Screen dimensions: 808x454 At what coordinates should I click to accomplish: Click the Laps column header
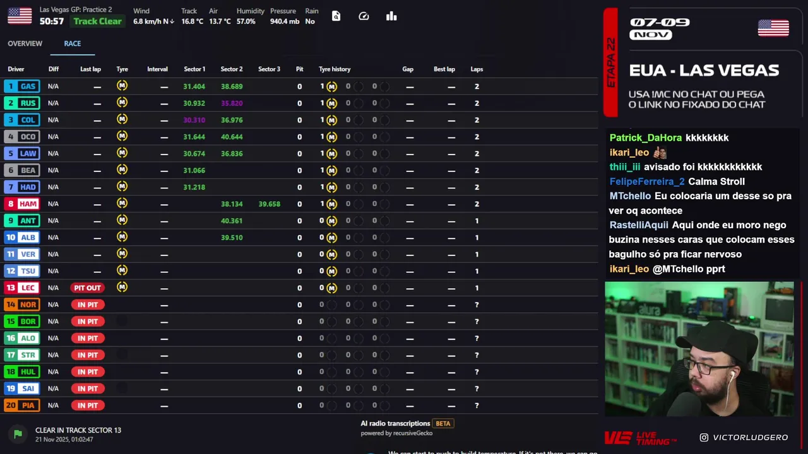477,69
